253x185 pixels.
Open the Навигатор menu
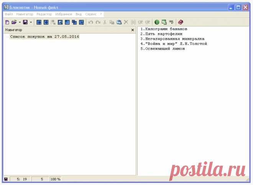pyautogui.click(x=25, y=14)
